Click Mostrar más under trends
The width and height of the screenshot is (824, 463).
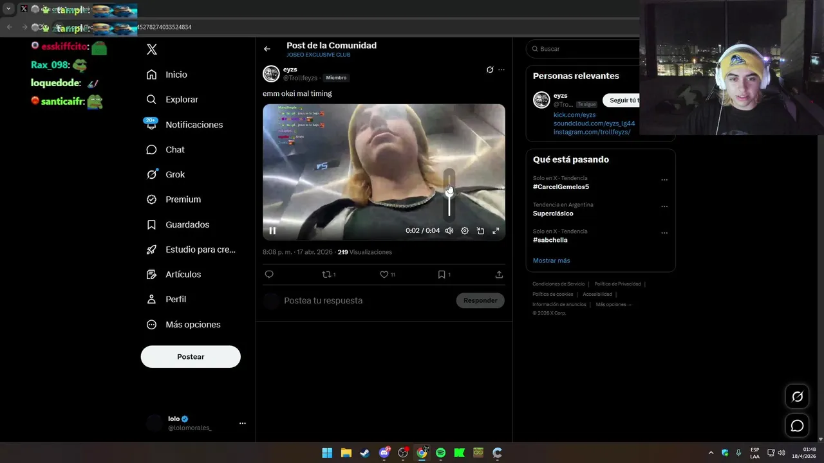552,260
